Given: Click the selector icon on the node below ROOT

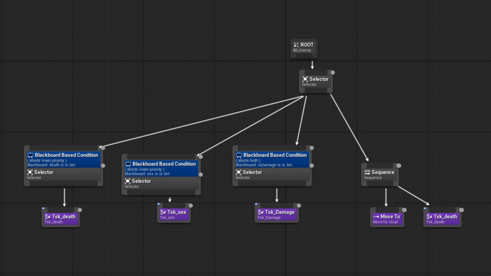Looking at the screenshot, I should coord(305,79).
